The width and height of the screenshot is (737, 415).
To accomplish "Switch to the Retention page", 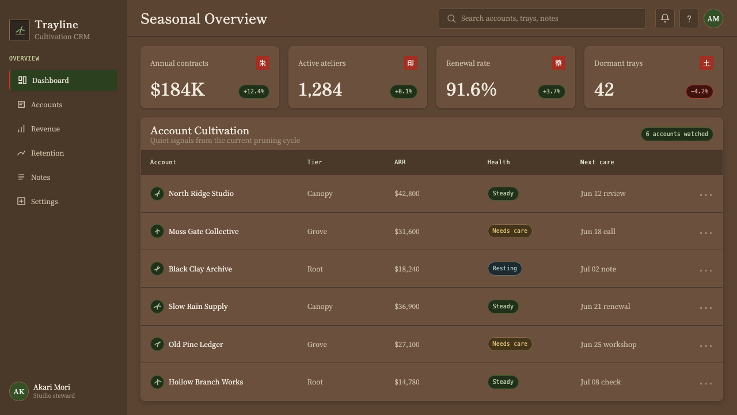I will 63,153.
